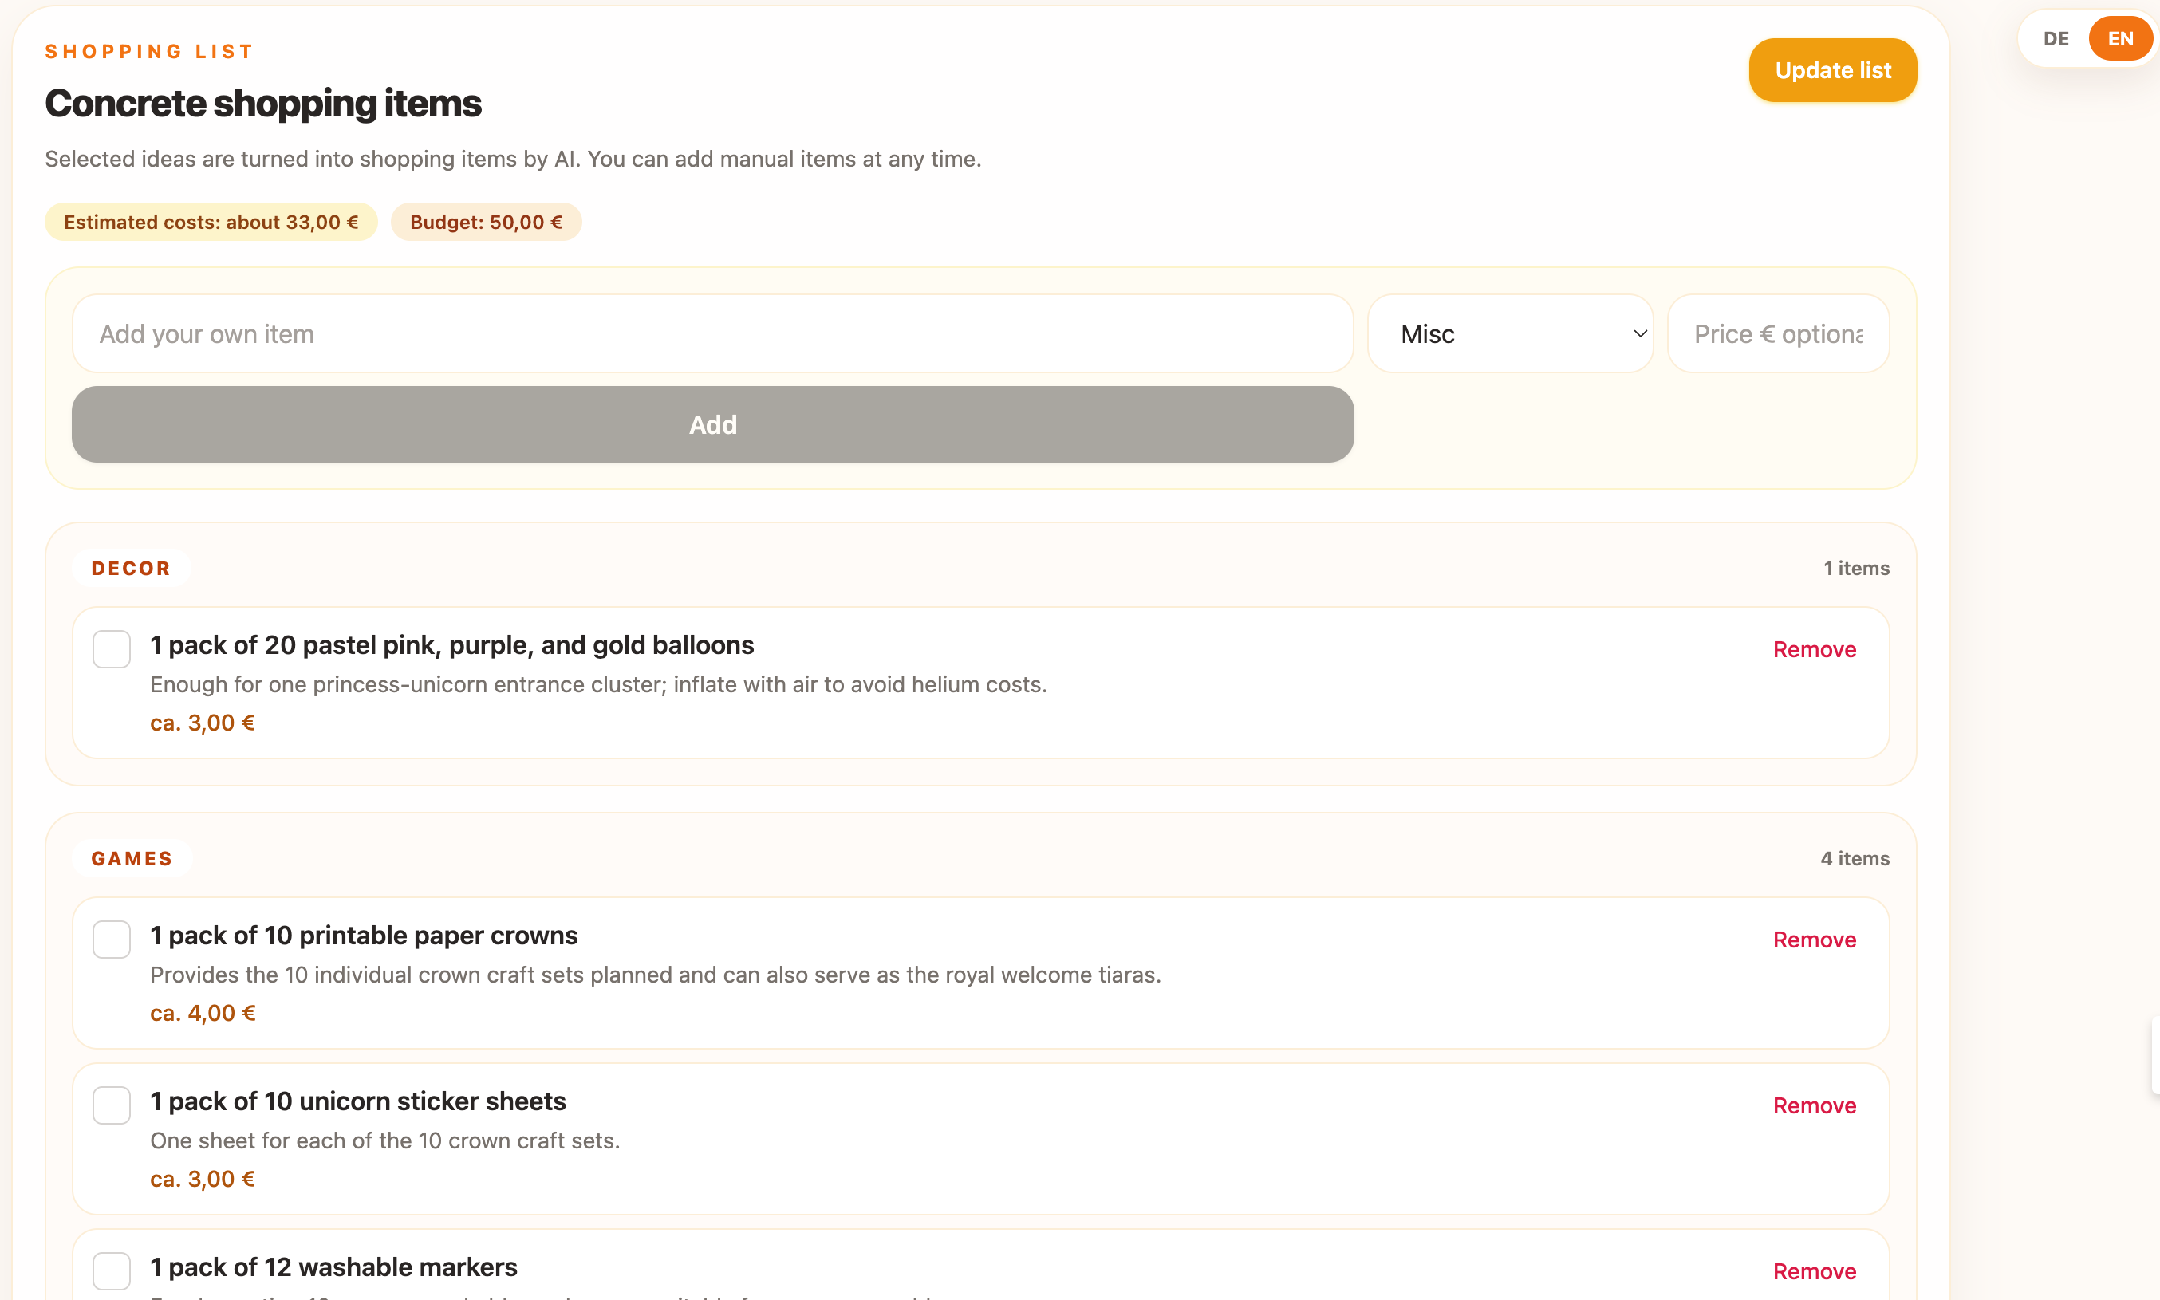Remove the washable markers item
This screenshot has height=1300, width=2160.
click(x=1814, y=1271)
